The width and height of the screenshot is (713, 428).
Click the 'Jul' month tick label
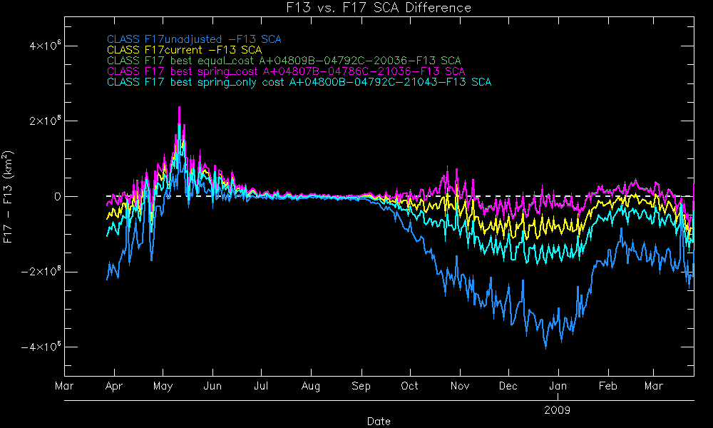coord(261,387)
